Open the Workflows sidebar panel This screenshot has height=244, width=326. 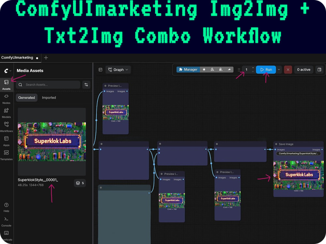6,127
